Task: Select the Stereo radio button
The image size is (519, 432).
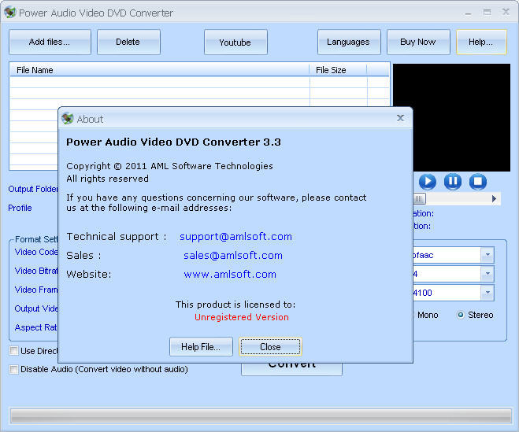Action: pos(460,315)
